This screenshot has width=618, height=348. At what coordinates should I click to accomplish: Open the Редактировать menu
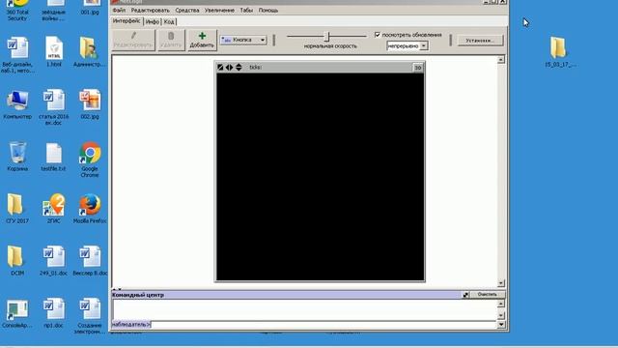pos(151,11)
